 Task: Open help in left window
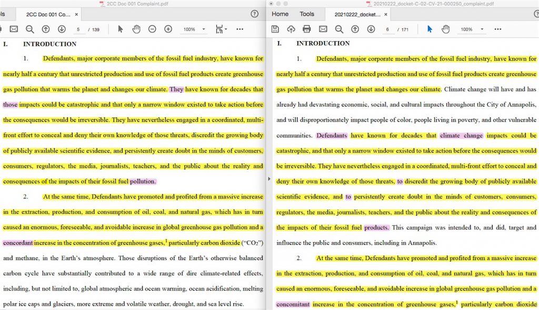[x=255, y=14]
